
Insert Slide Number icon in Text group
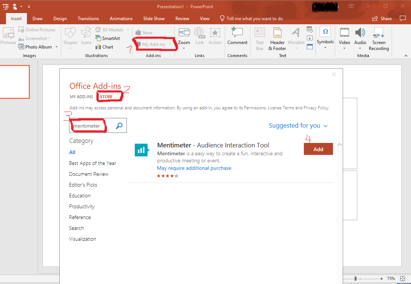pos(309,38)
